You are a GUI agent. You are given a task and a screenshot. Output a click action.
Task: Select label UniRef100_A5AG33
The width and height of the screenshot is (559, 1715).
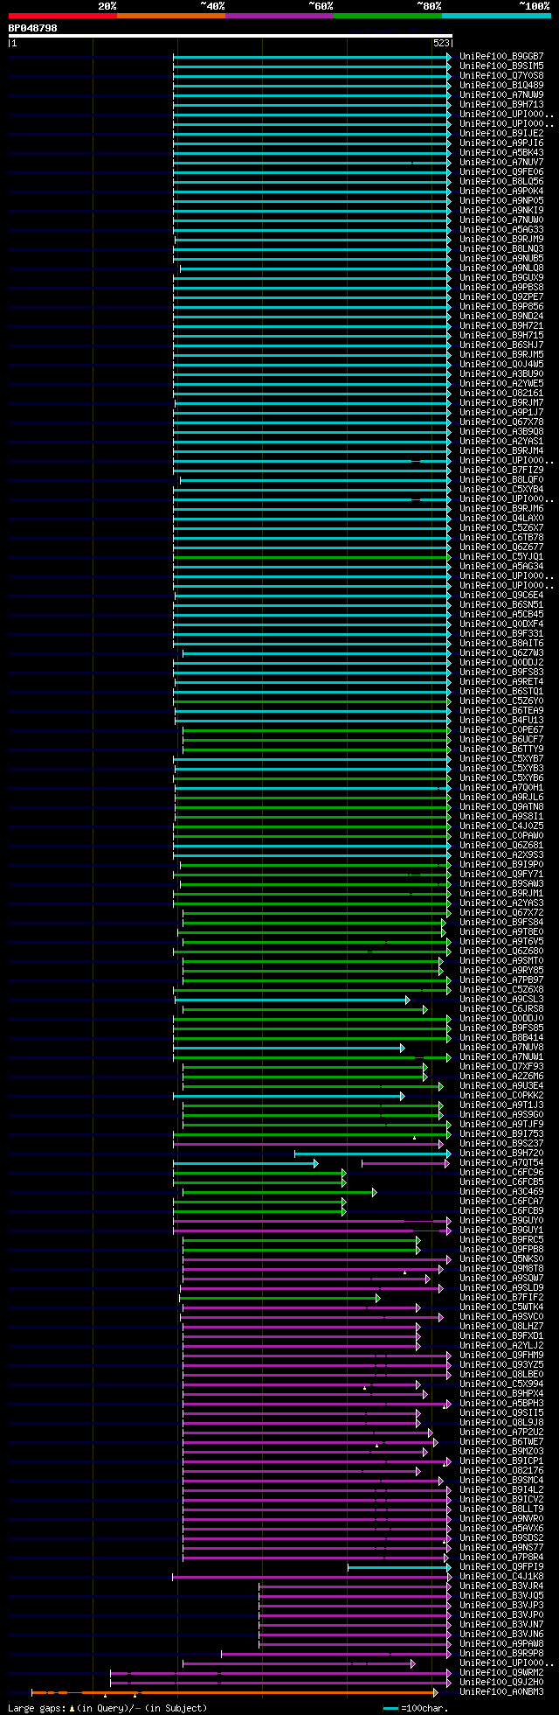pos(501,229)
